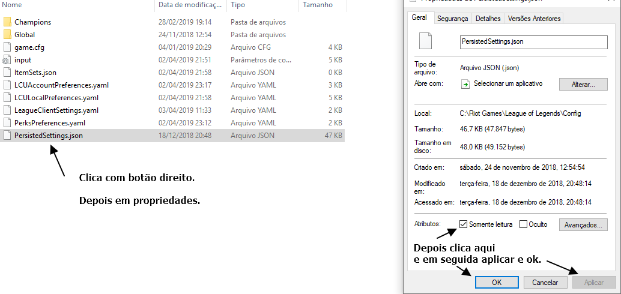
Task: Click the Alterar... button
Action: (583, 84)
